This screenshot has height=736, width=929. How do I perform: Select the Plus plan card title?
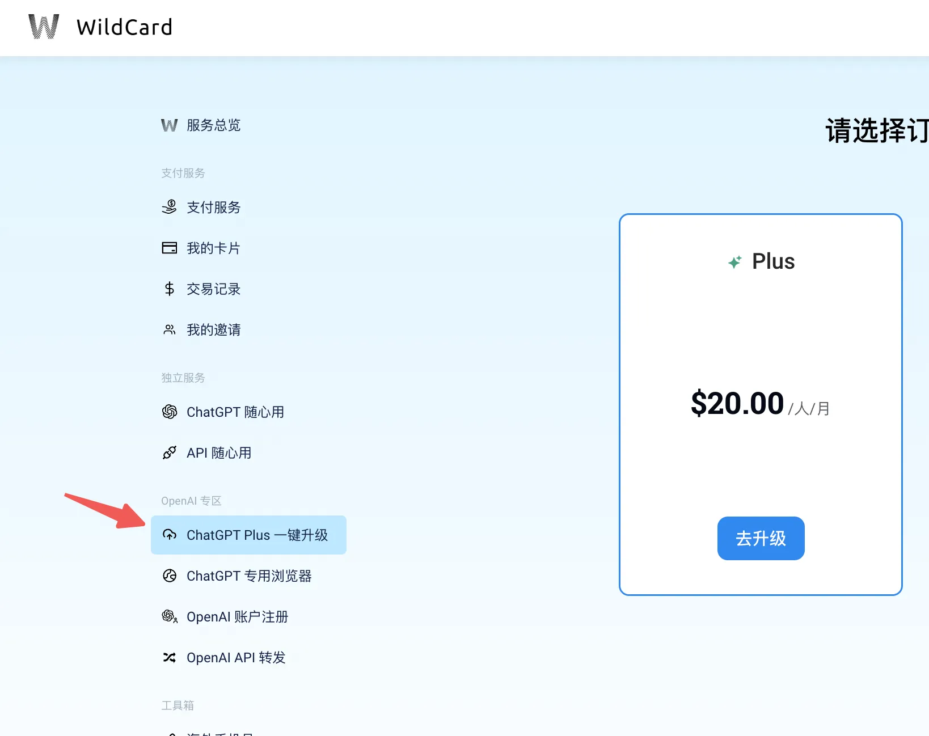773,261
